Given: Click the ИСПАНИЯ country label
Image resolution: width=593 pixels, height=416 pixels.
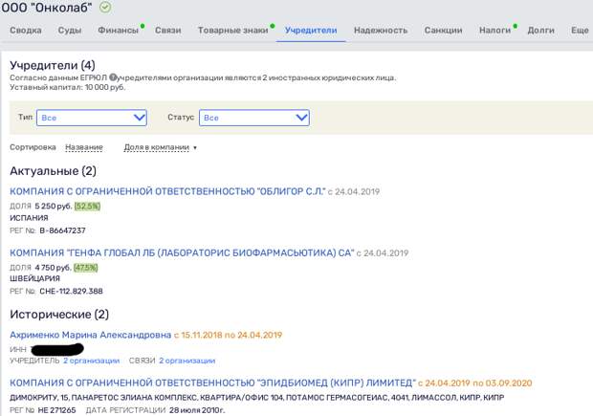Looking at the screenshot, I should coord(29,218).
